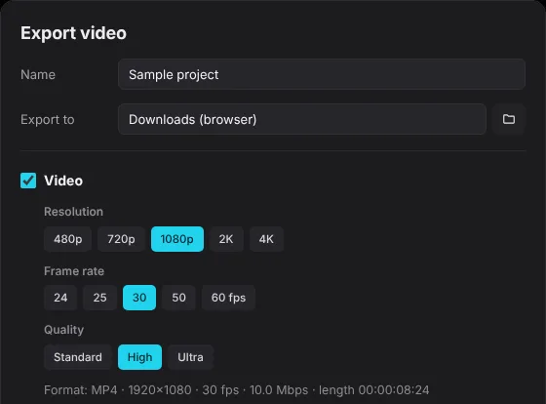
Task: Select the High quality option
Action: click(139, 357)
